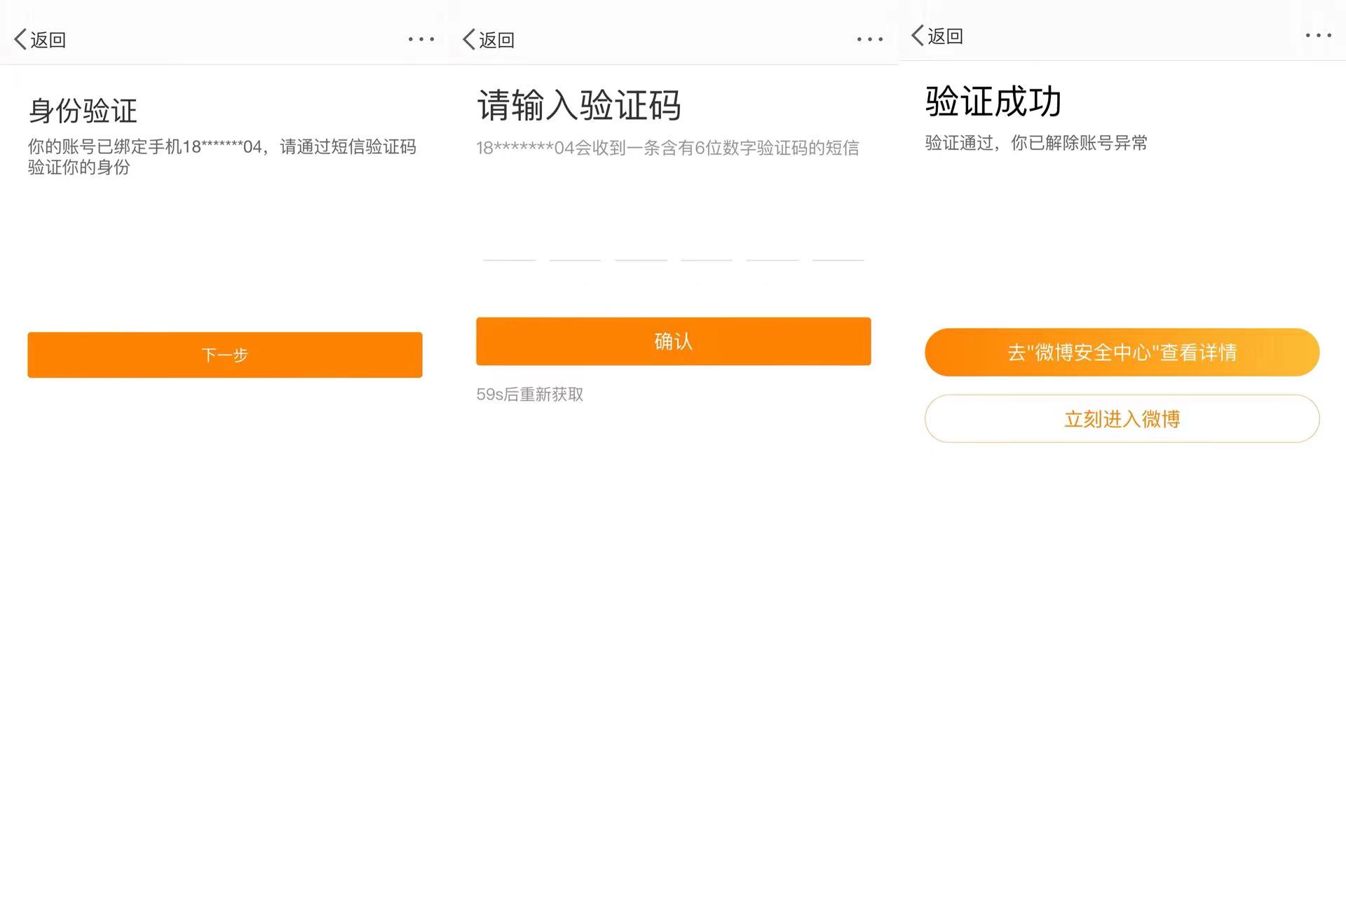The height and width of the screenshot is (897, 1346).
Task: Open more options dots on 请输入验证码 screen
Action: coord(869,39)
